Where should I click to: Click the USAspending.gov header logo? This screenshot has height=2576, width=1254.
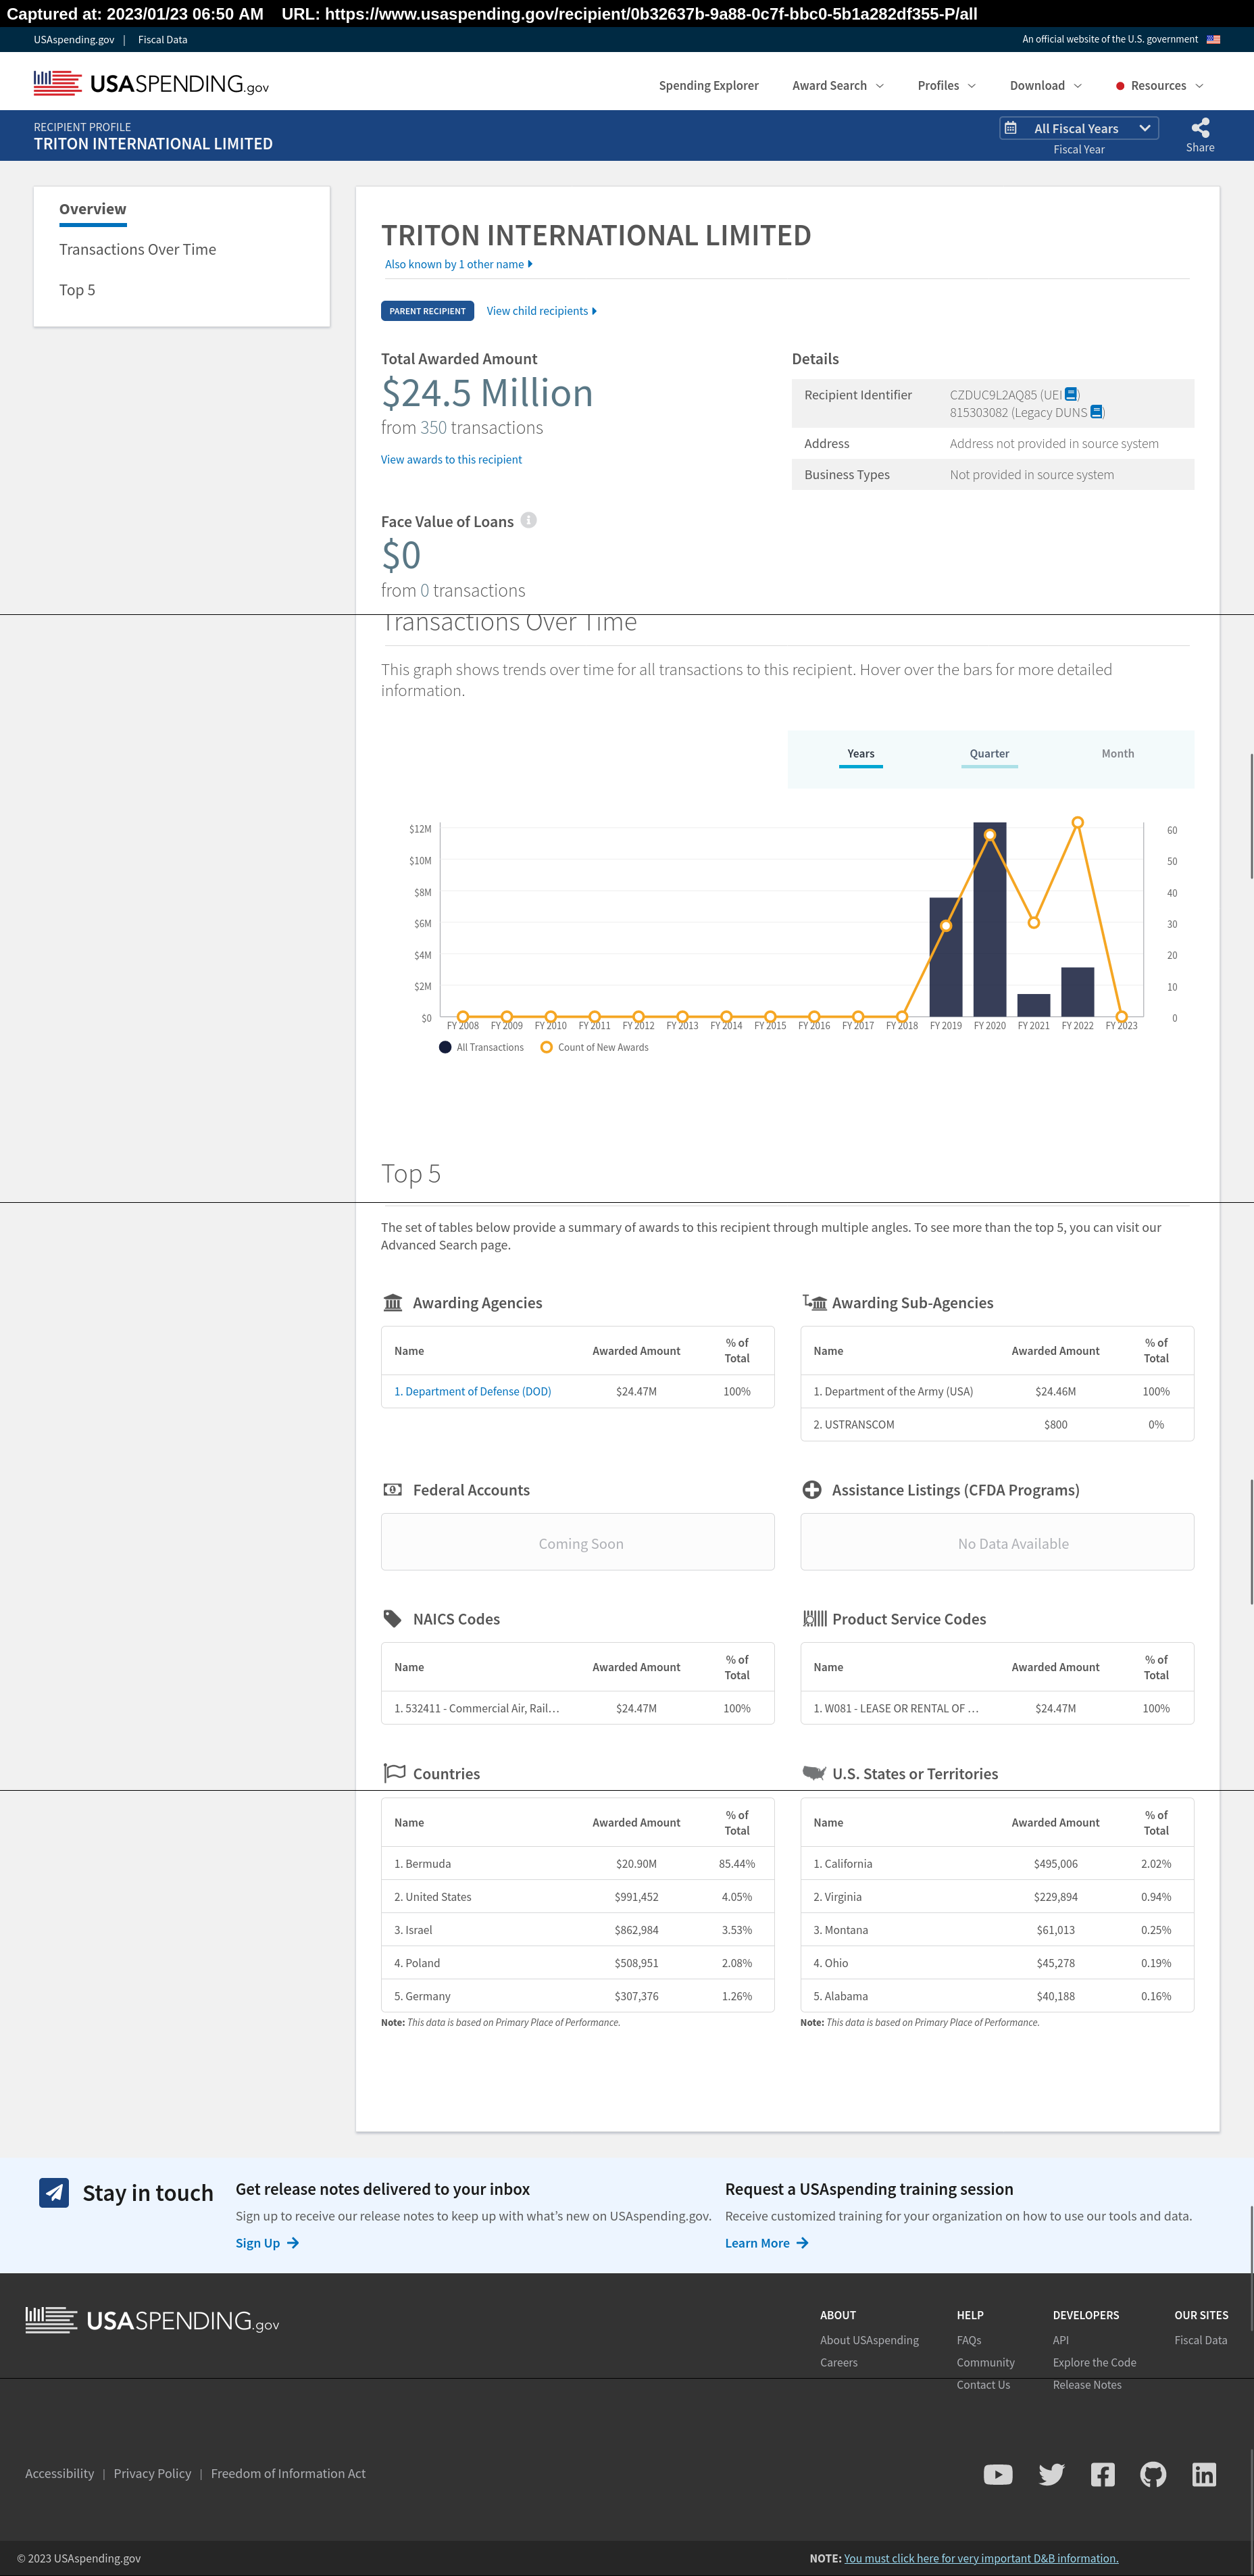pyautogui.click(x=151, y=83)
